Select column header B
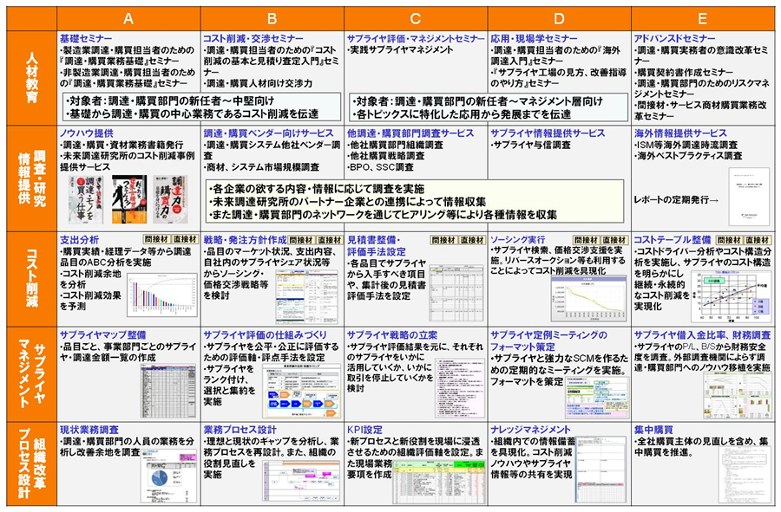 click(272, 19)
